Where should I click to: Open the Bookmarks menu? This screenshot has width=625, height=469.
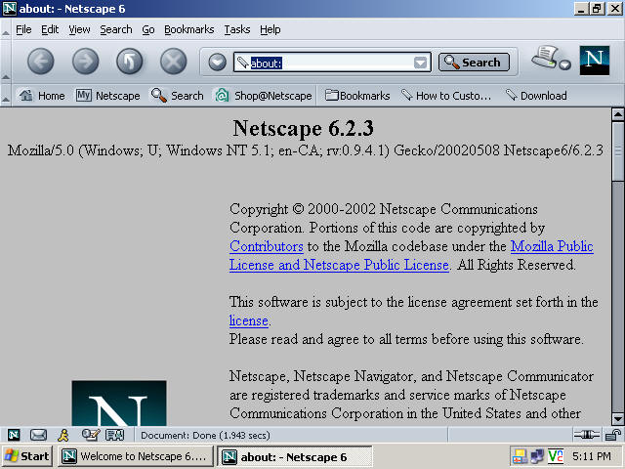[x=188, y=30]
